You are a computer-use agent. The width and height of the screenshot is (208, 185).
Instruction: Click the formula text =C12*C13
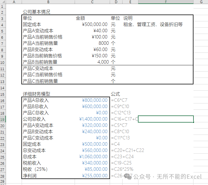pos(121,113)
